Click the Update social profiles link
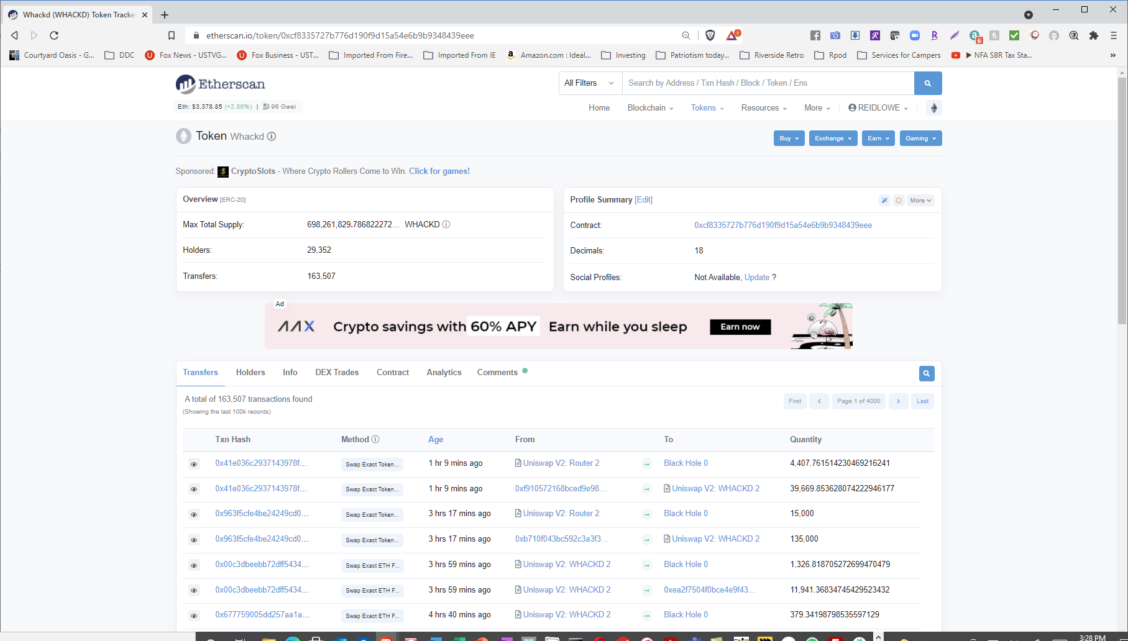Image resolution: width=1128 pixels, height=641 pixels. [x=757, y=278]
